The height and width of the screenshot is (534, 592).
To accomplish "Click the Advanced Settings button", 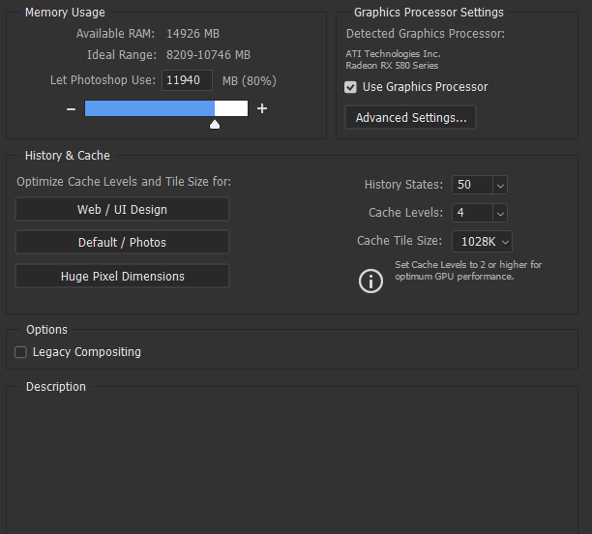I will pos(410,117).
